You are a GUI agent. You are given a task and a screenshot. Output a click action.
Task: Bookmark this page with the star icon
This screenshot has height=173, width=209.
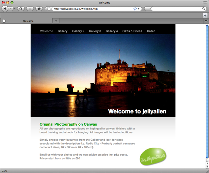click(x=135, y=9)
